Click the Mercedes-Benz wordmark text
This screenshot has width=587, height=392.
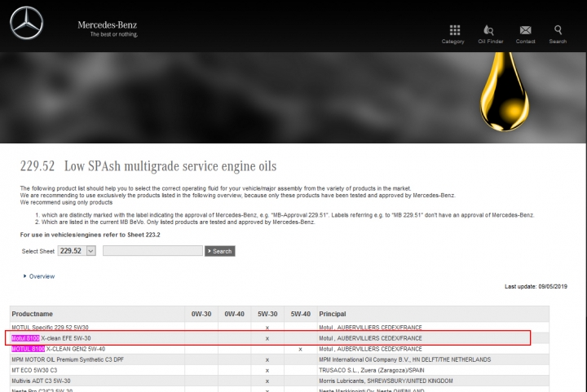pos(107,25)
